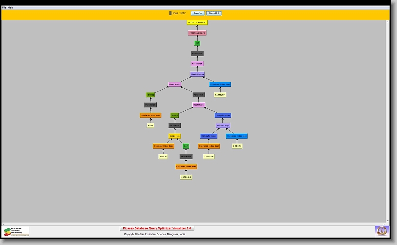Click the SUPPLIER table node
The height and width of the screenshot is (245, 397).
coord(186,177)
